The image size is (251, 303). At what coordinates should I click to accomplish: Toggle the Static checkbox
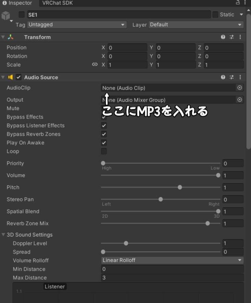pos(215,14)
